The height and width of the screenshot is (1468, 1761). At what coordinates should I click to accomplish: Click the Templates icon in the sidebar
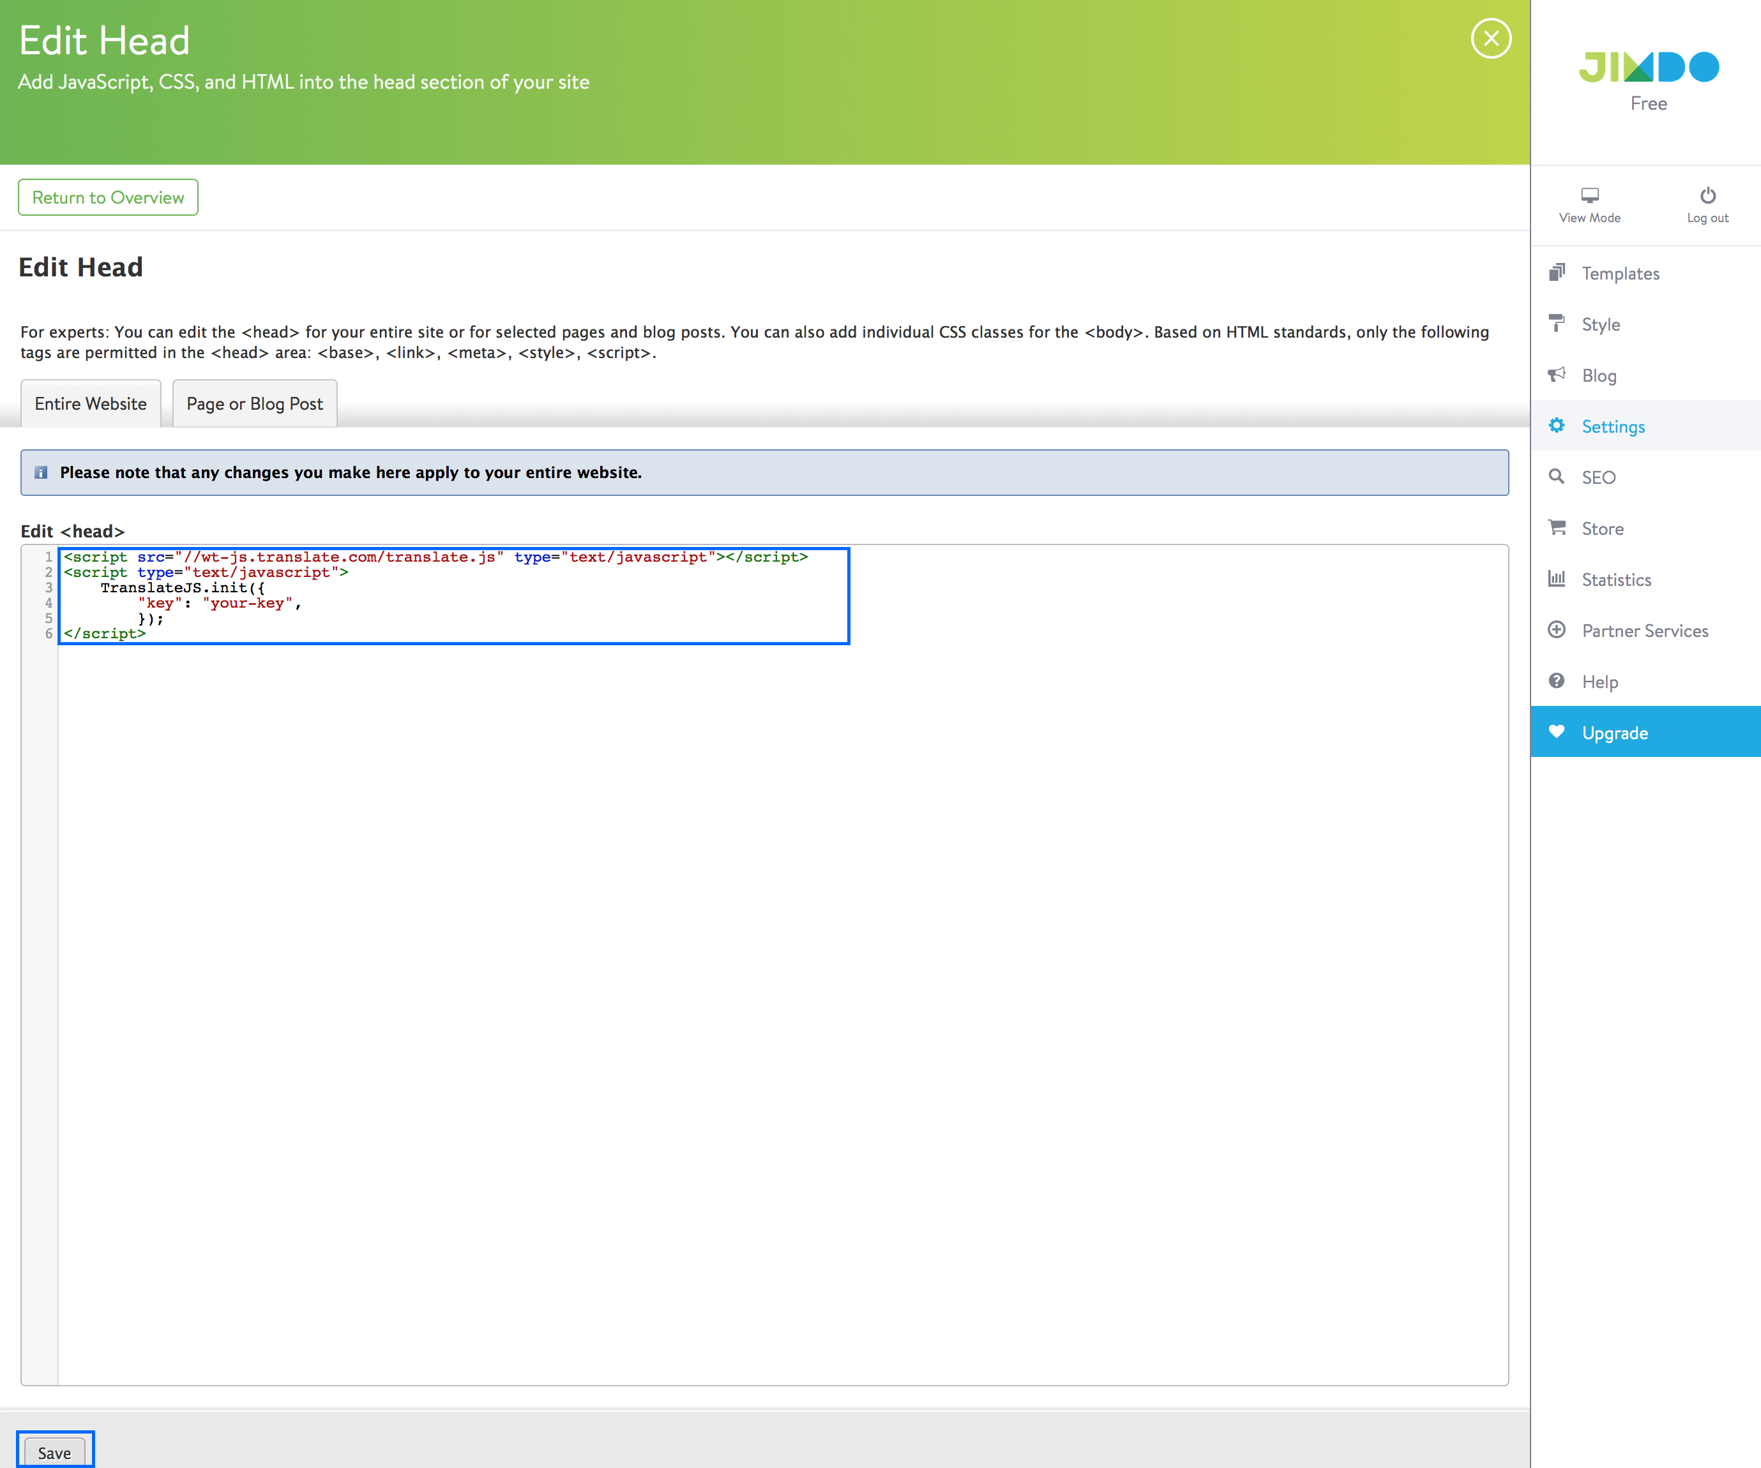point(1557,273)
